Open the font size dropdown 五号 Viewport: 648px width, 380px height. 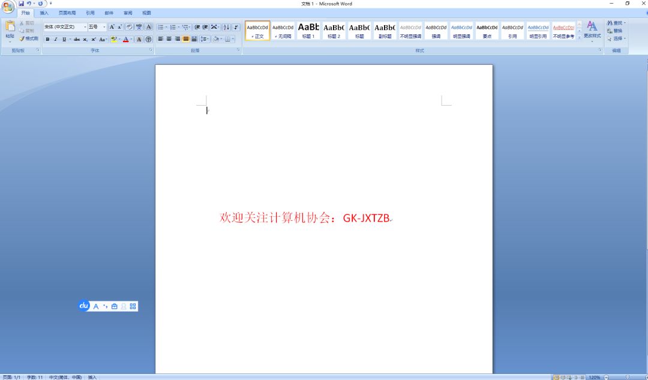pos(104,27)
